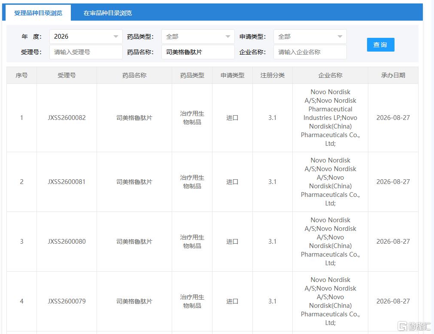This screenshot has height=334, width=434.
Task: Click date 2026-08-27 in row JXSS2600082
Action: tap(393, 118)
